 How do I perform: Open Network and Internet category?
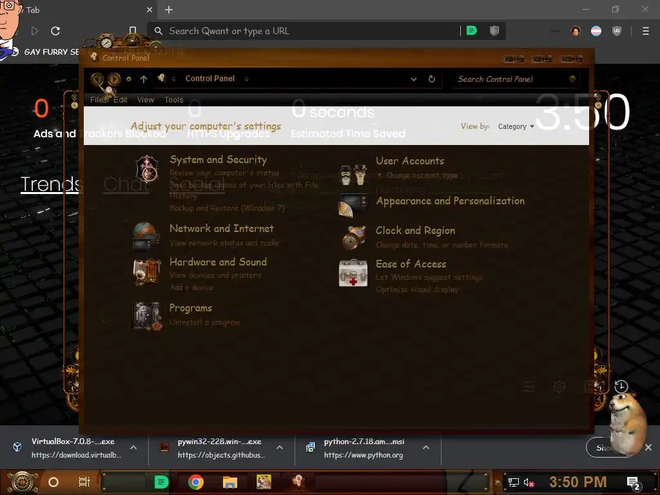pyautogui.click(x=222, y=229)
